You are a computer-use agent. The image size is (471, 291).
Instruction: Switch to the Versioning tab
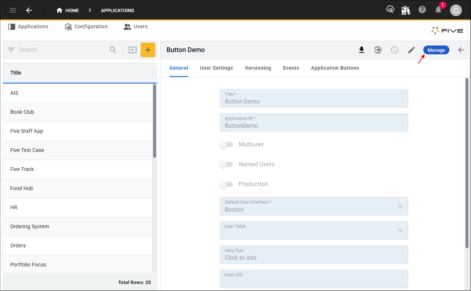(258, 68)
